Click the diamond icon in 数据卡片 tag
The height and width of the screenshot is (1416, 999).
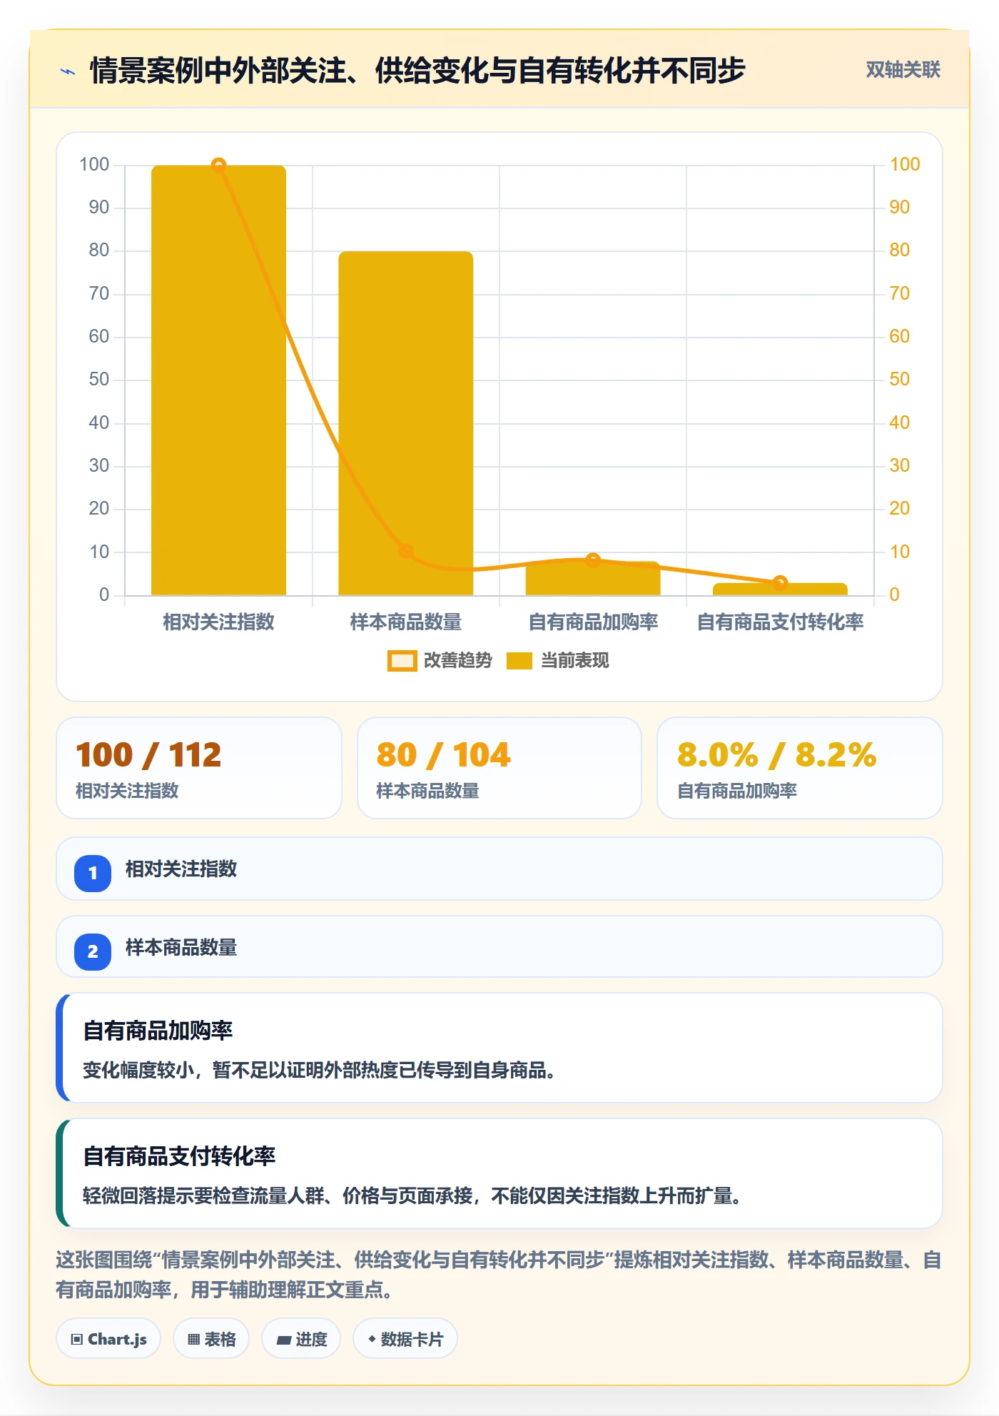pos(372,1339)
